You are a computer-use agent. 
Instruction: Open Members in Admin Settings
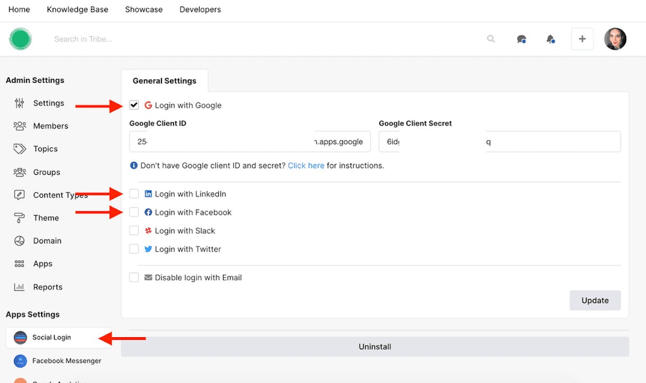click(51, 126)
